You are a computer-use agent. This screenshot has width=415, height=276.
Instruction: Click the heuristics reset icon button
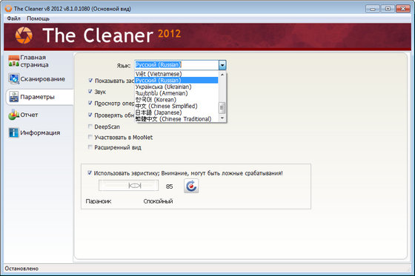click(191, 186)
